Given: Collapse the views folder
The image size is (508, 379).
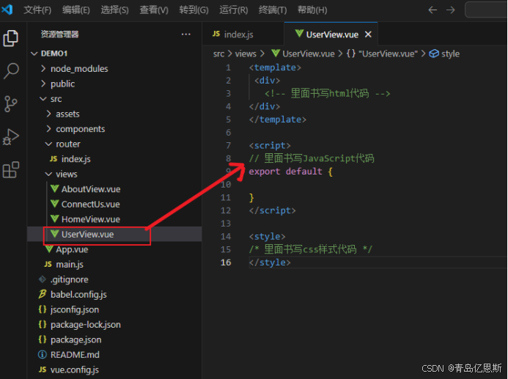Looking at the screenshot, I should tap(48, 174).
